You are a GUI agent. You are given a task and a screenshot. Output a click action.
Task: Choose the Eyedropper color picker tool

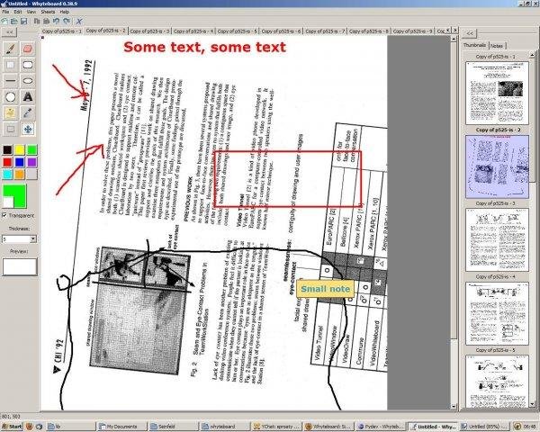[28, 113]
